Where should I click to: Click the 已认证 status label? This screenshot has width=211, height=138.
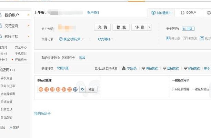click(175, 39)
